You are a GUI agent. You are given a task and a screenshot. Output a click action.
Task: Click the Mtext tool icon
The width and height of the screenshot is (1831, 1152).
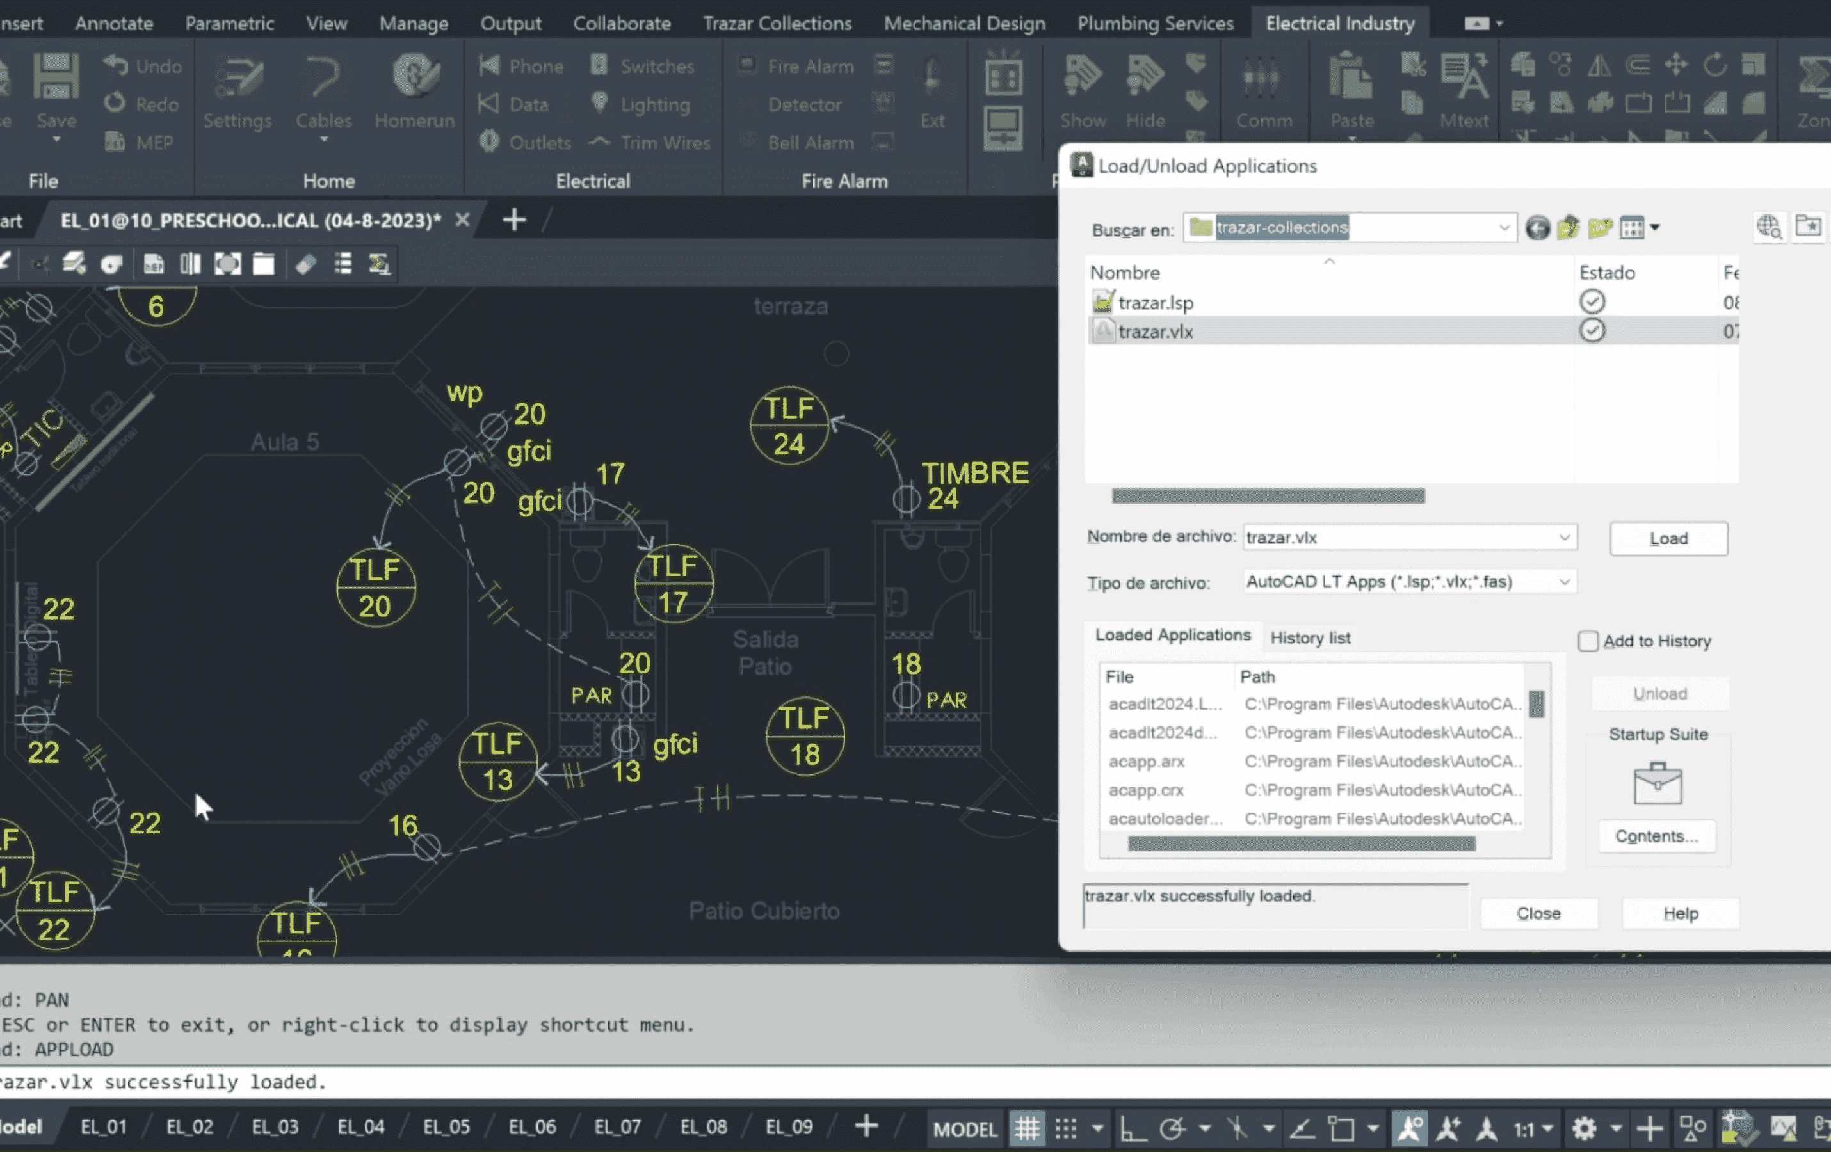tap(1464, 76)
